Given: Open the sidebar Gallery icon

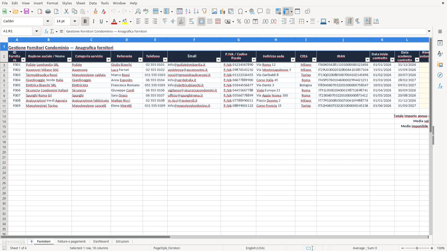Looking at the screenshot, I should coord(440,64).
